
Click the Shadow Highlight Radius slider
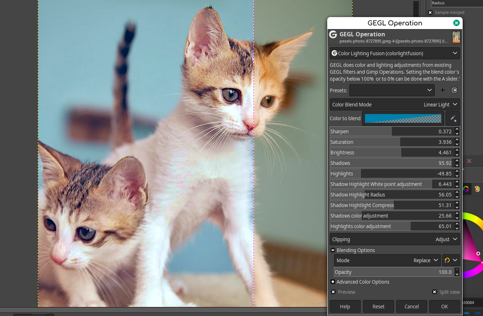[x=392, y=195]
